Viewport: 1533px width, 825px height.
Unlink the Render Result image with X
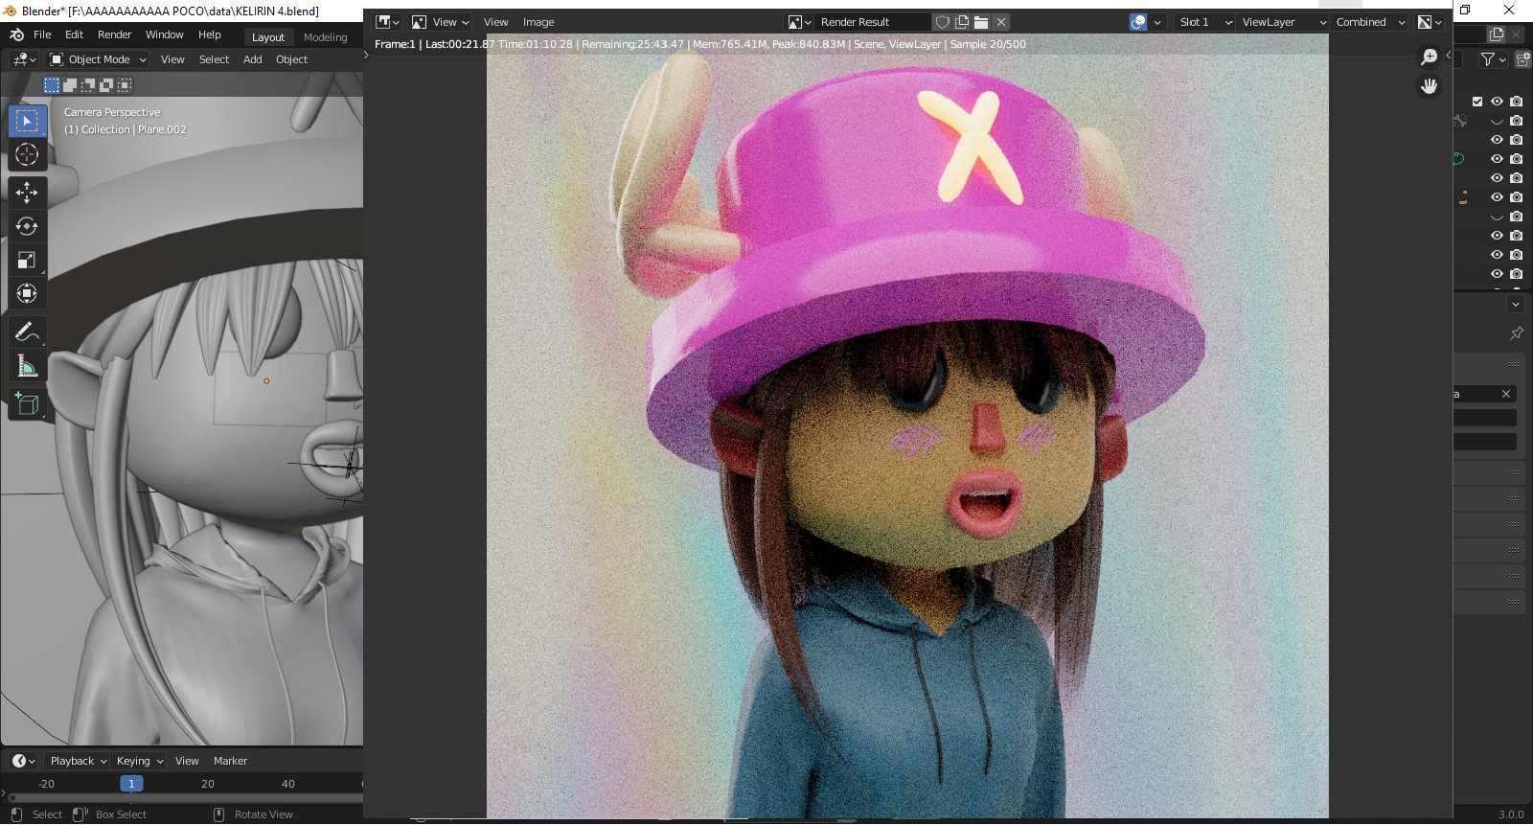[x=1001, y=22]
